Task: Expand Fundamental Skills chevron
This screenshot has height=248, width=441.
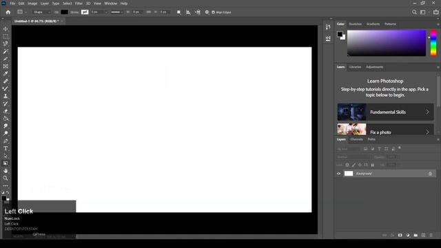Action: tap(427, 112)
